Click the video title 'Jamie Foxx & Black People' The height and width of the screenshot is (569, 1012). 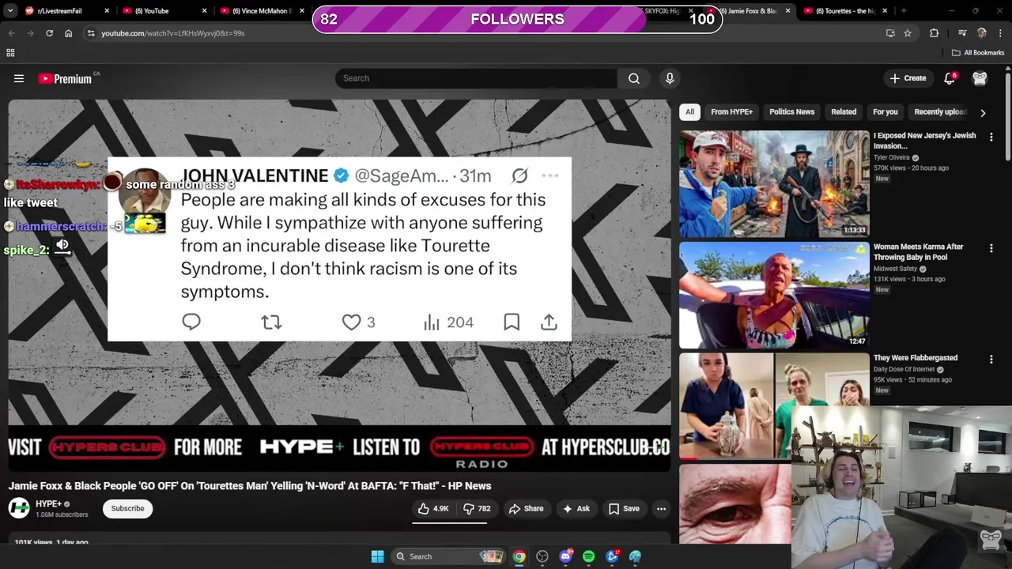click(250, 486)
